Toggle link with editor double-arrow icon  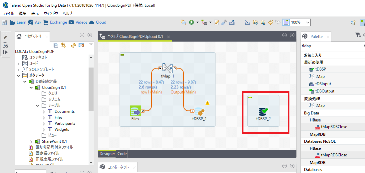(x=63, y=45)
